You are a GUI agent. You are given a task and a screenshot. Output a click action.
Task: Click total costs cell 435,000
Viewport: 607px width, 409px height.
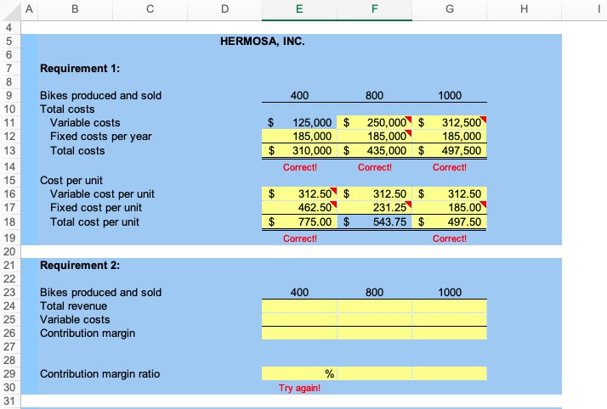pyautogui.click(x=374, y=151)
